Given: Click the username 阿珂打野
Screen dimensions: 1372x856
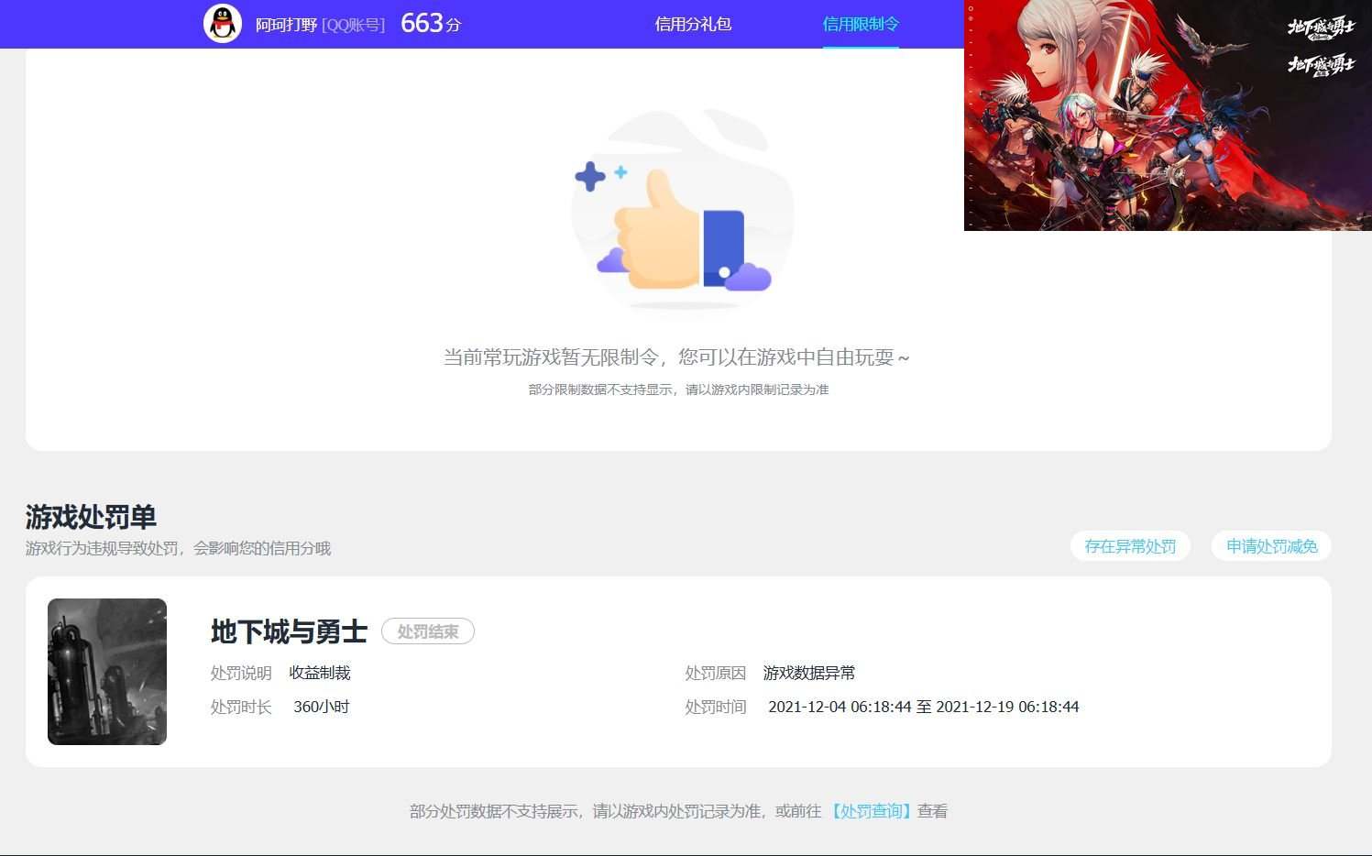Looking at the screenshot, I should (286, 25).
